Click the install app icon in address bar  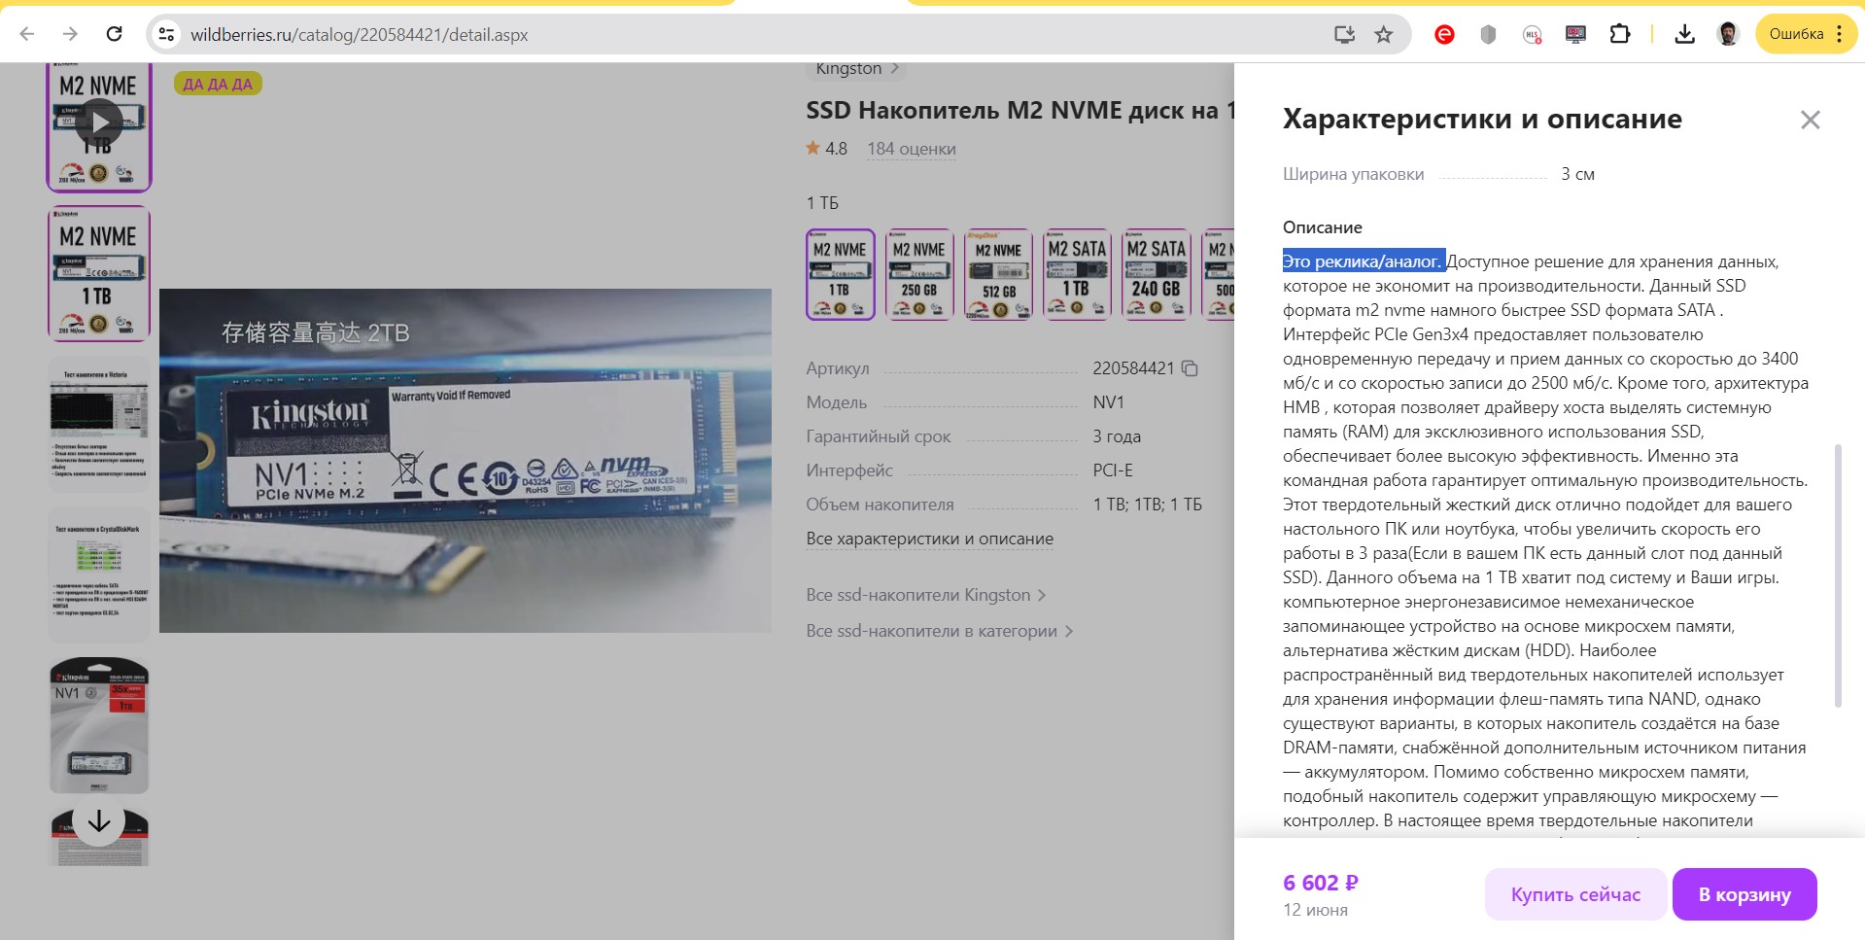click(x=1344, y=34)
